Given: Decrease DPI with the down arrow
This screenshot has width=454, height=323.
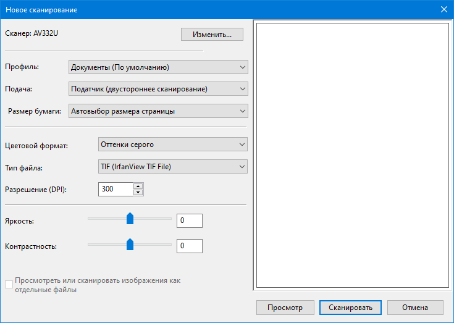Looking at the screenshot, I should pos(138,193).
